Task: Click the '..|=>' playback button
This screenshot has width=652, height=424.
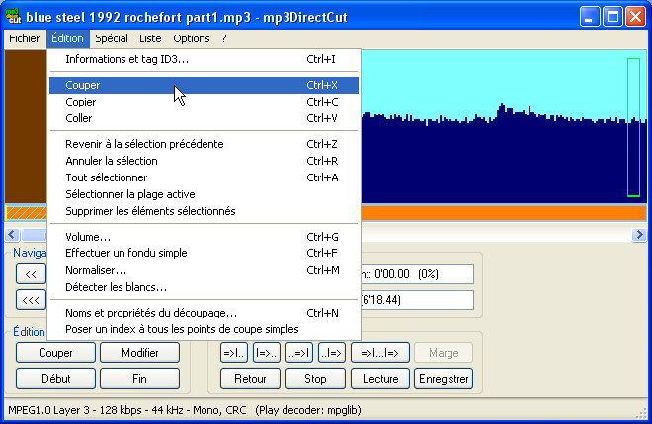Action: tap(331, 353)
